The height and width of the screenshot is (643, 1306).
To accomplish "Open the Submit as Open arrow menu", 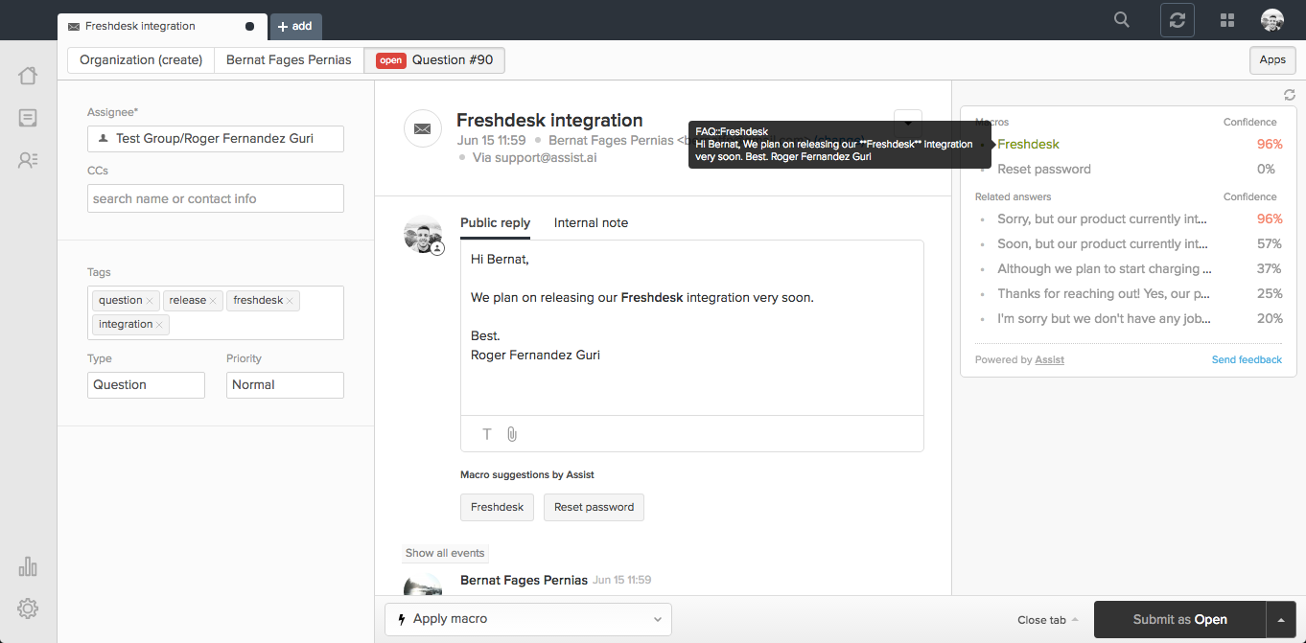I will (1281, 619).
